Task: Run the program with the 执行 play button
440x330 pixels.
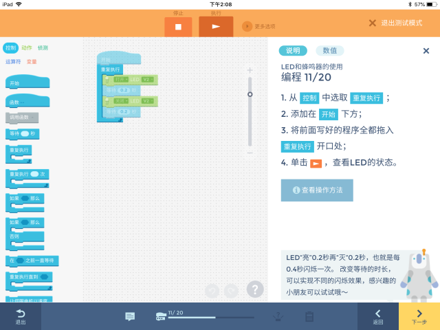Action: 216,27
